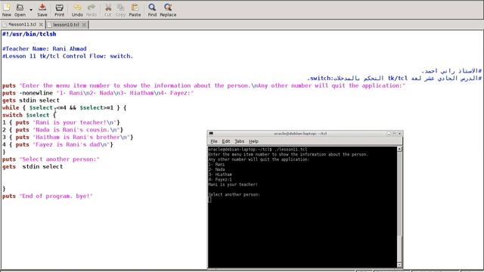Click the puts -nonewline menu items line
Image resolution: width=484 pixels, height=272 pixels.
[98, 93]
